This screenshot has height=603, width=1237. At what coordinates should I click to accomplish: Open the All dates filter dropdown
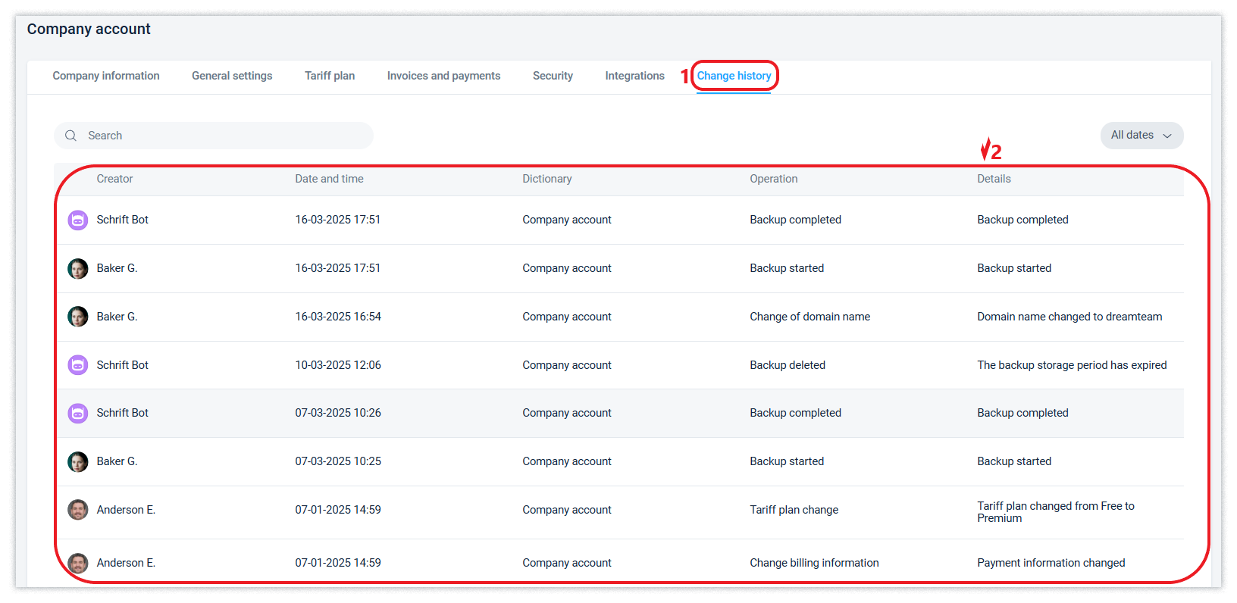click(x=1132, y=136)
